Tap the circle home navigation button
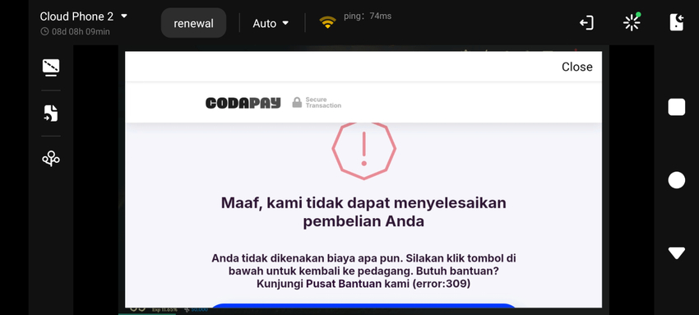699x315 pixels. pos(676,180)
